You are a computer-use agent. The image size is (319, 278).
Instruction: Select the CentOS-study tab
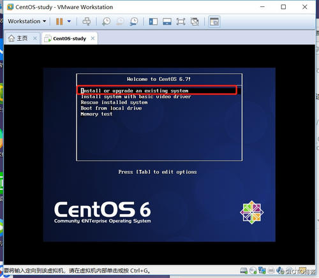pos(65,38)
